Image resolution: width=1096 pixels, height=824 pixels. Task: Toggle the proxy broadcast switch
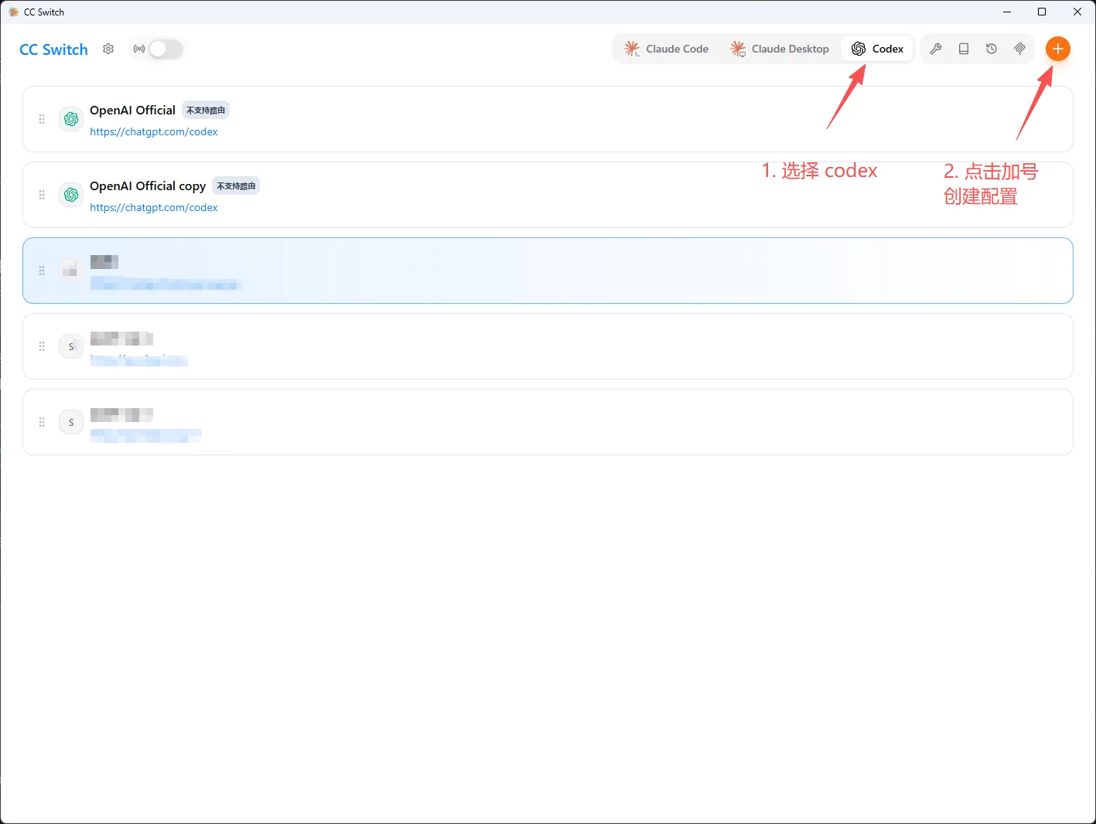pos(166,49)
